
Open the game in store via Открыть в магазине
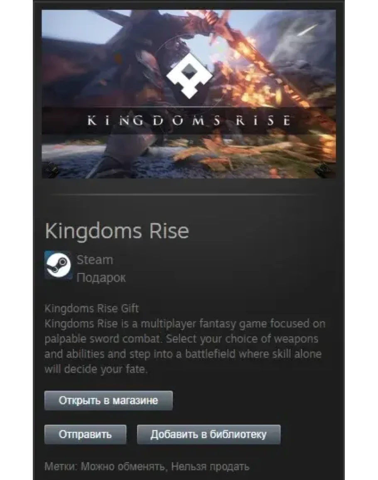(x=108, y=400)
